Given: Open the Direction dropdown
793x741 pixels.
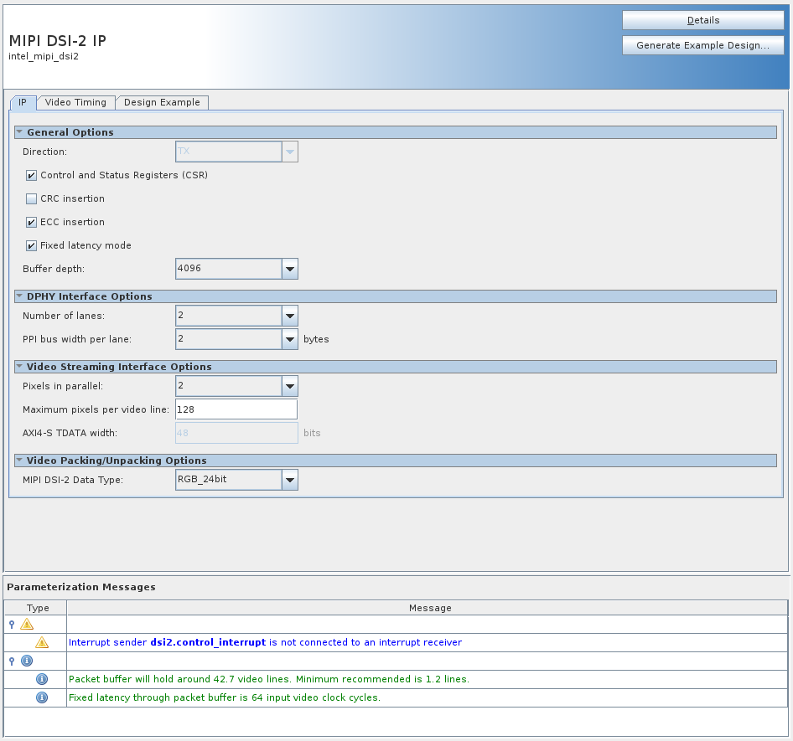Looking at the screenshot, I should tap(290, 152).
